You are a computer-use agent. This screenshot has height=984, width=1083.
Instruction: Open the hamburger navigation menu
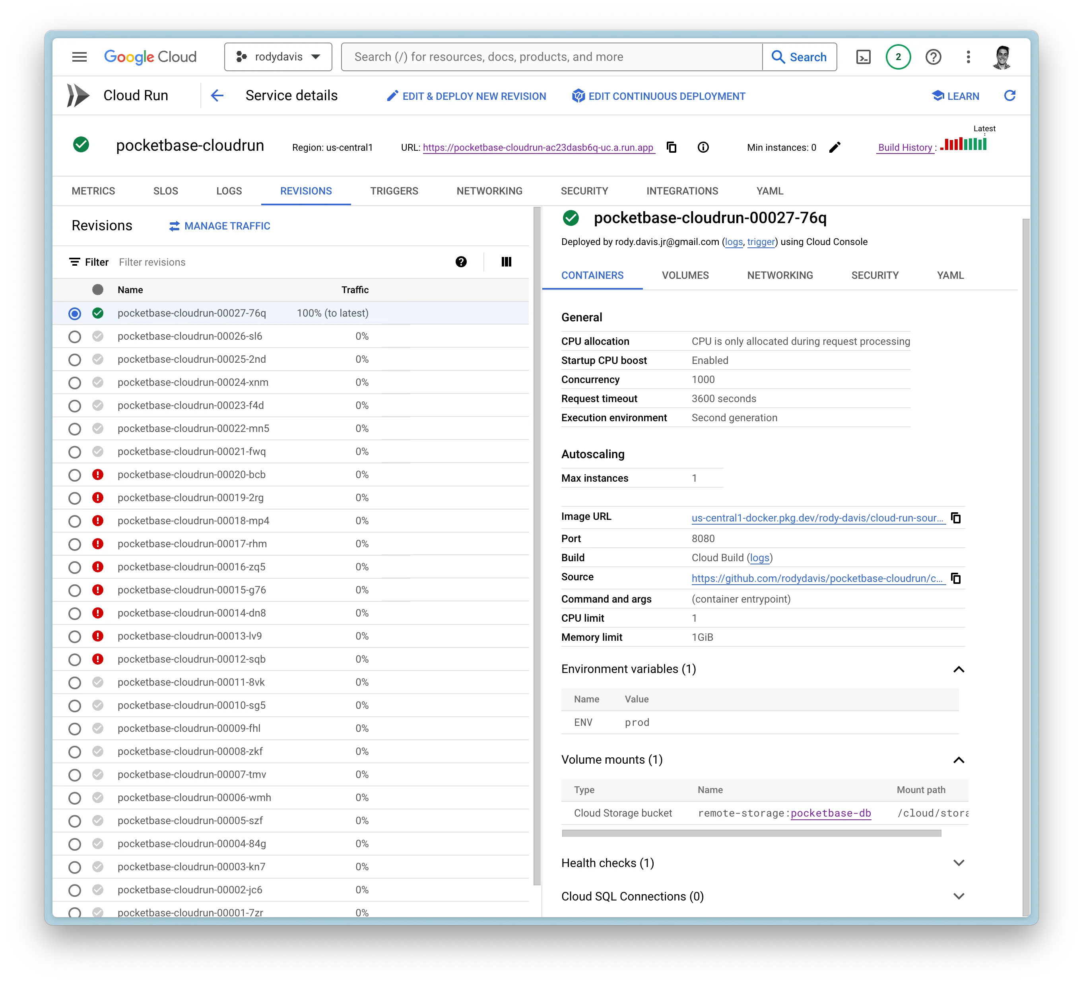point(80,57)
